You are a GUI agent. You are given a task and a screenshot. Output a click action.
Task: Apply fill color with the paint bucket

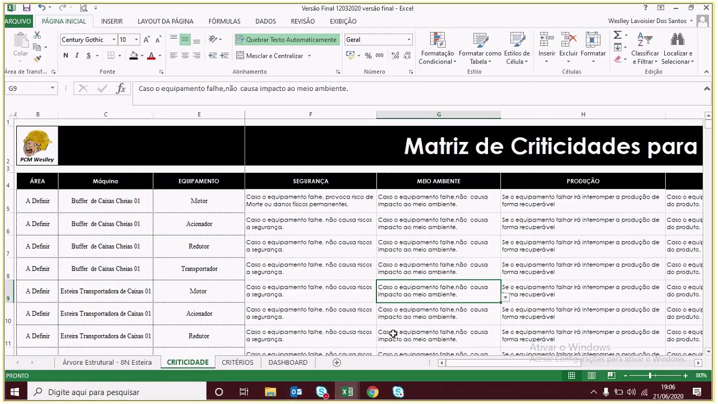[134, 56]
